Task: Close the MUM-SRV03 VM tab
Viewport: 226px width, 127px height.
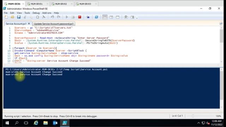Action: coord(96,4)
